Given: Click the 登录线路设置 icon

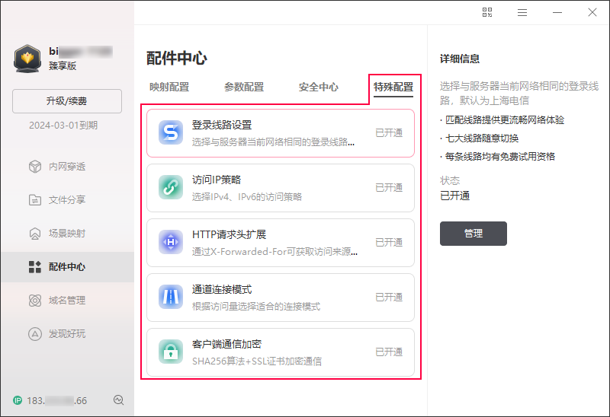Looking at the screenshot, I should tap(171, 132).
